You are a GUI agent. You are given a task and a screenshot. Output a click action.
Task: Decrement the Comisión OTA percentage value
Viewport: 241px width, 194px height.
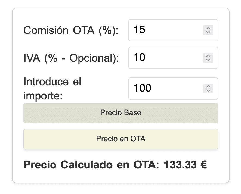(209, 33)
